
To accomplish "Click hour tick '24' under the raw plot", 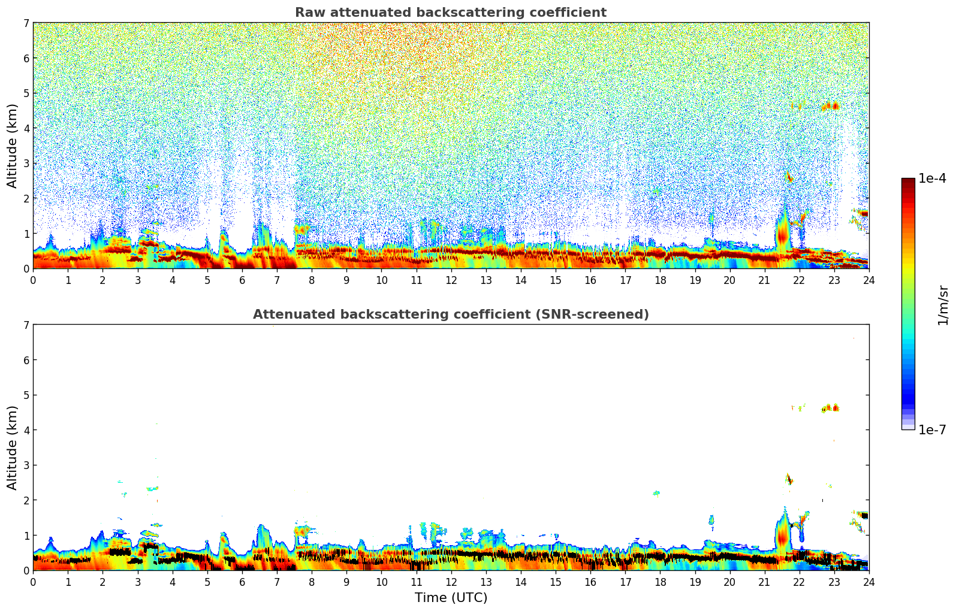I will [x=869, y=280].
